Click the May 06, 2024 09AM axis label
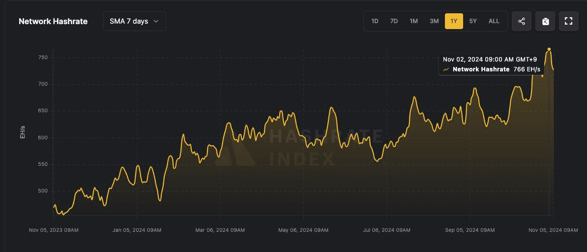587x252 pixels. pyautogui.click(x=304, y=230)
